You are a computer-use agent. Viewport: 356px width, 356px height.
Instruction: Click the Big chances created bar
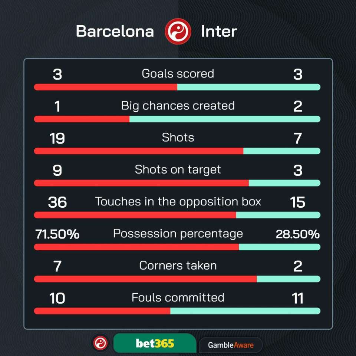click(177, 119)
